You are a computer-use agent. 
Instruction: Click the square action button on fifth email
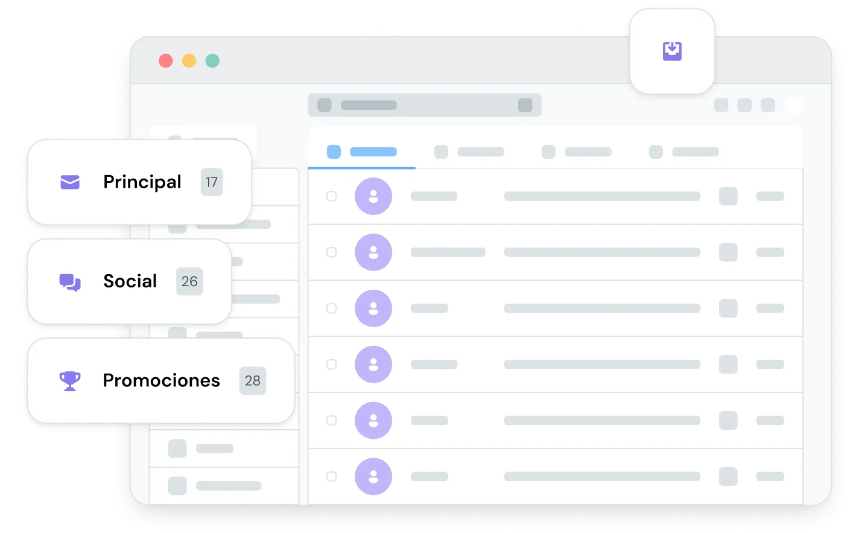point(728,420)
